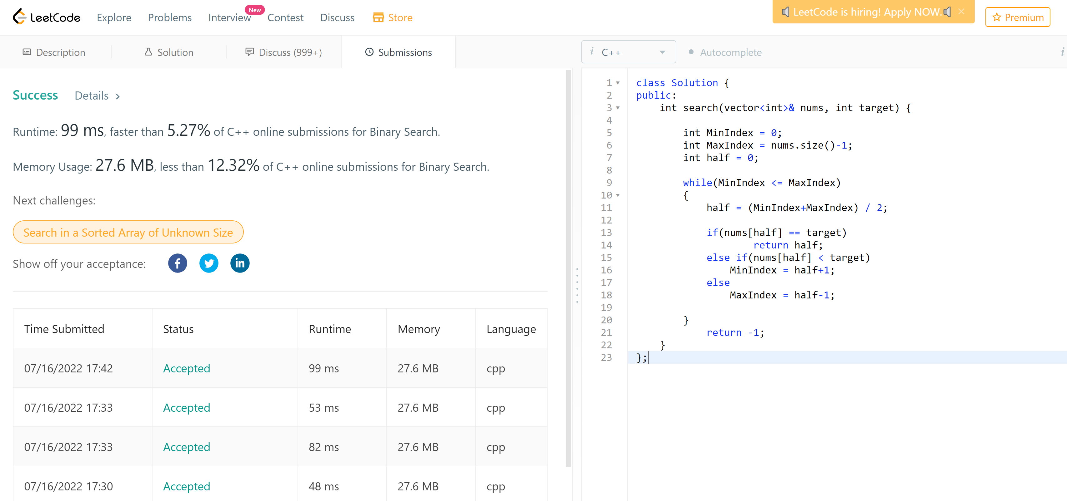Collapse code fold at line 10

click(618, 195)
